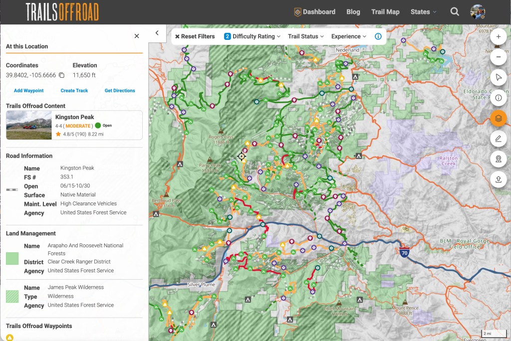Open the Experience filter dropdown

coord(349,36)
